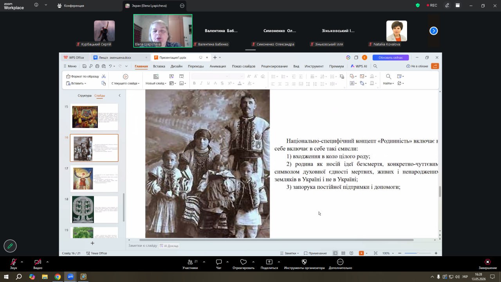This screenshot has height=282, width=501.
Task: Collapse the slides panel with the chevron
Action: tap(119, 96)
